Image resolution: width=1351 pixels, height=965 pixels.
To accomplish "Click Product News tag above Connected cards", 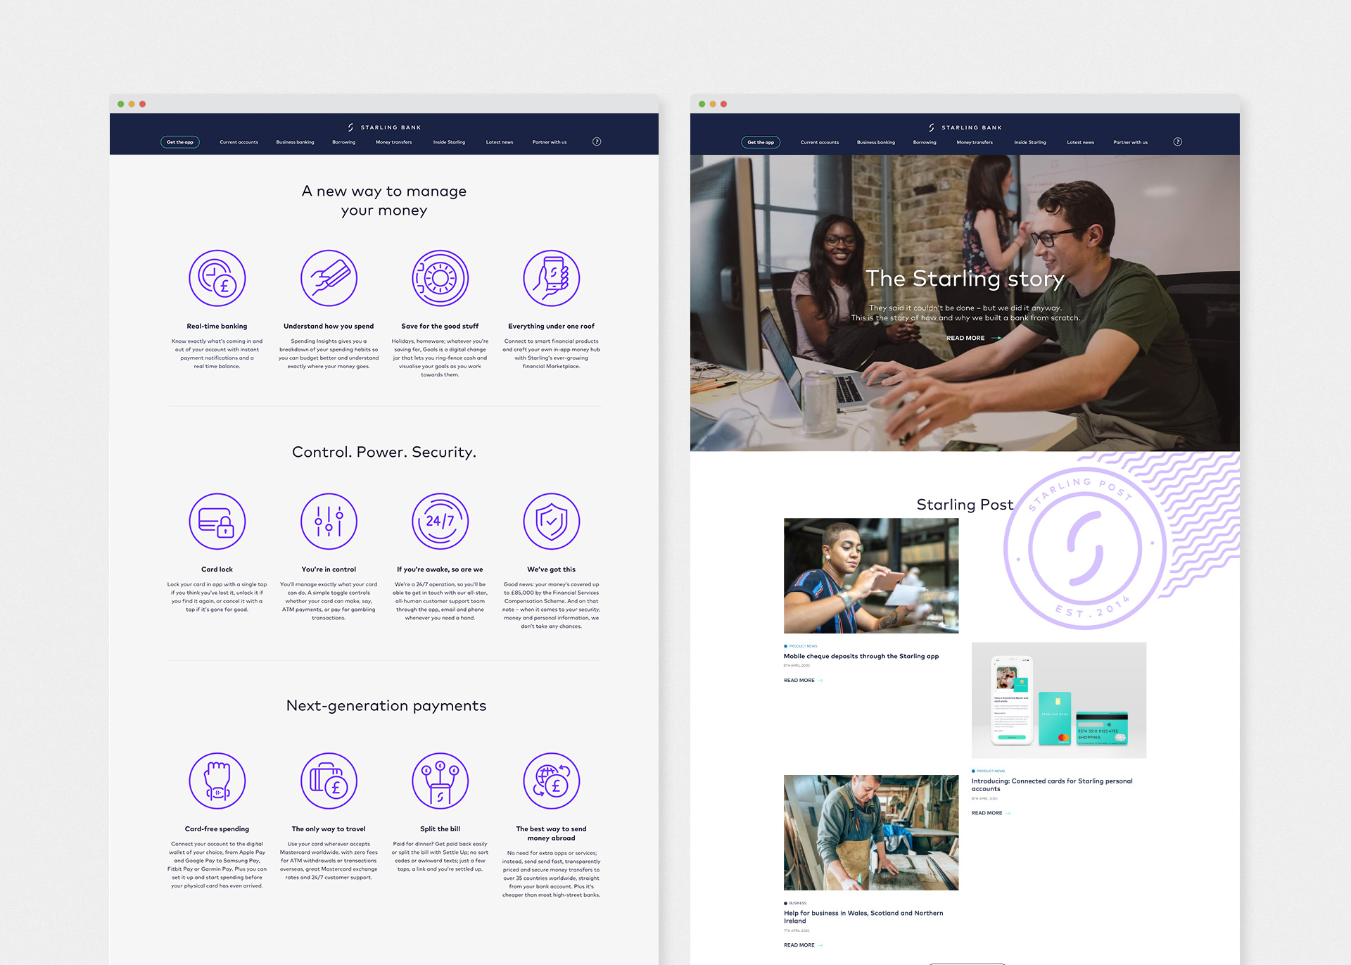I will pos(989,771).
